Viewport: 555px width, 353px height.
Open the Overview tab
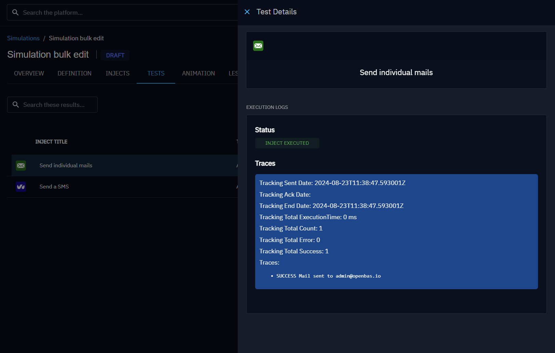pyautogui.click(x=29, y=73)
